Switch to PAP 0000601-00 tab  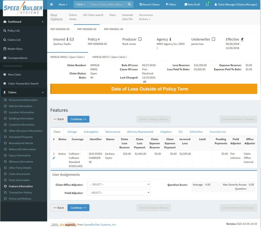tap(114, 29)
